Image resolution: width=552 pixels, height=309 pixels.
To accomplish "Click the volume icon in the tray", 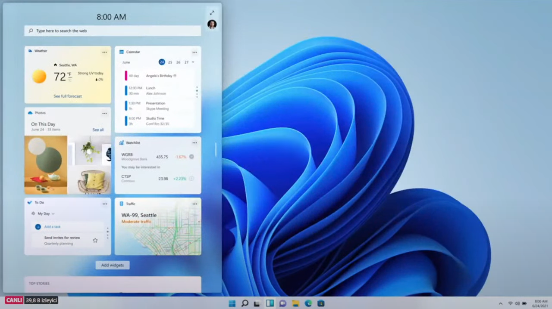I will (517, 303).
